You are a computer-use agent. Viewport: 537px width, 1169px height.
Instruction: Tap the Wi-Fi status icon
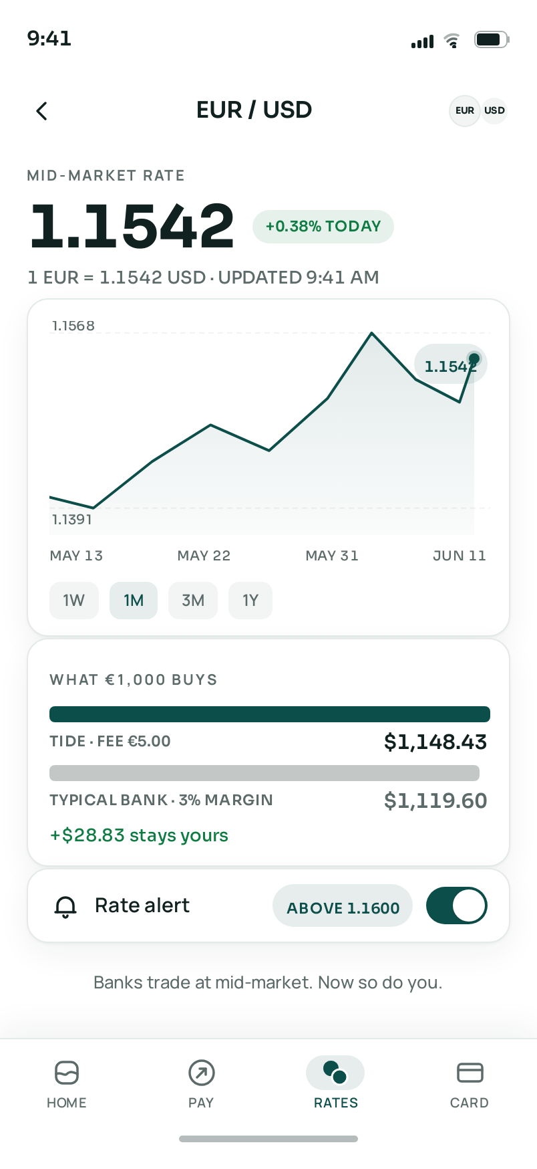pyautogui.click(x=453, y=41)
